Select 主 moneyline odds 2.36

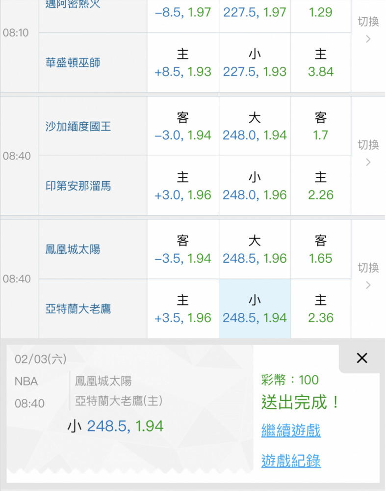point(321,309)
